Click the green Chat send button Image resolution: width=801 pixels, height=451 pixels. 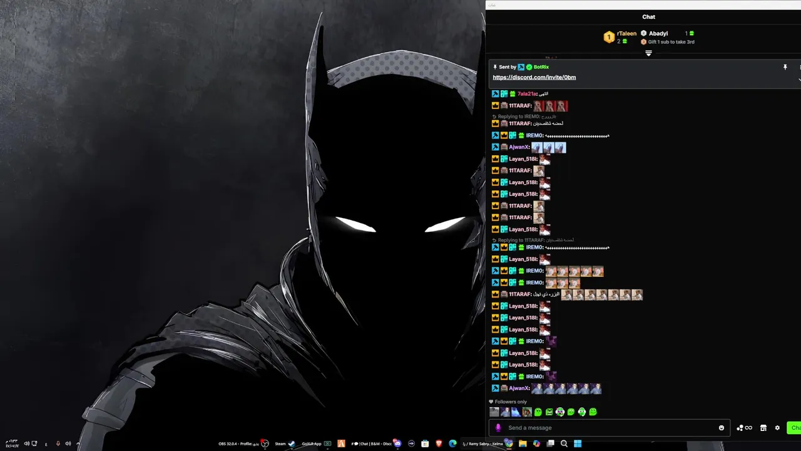(x=793, y=428)
